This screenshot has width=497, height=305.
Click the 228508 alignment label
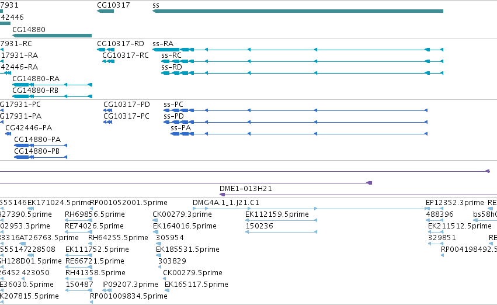41,249
